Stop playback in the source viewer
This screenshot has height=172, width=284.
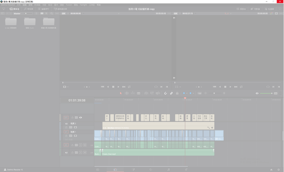pyautogui.click(x=113, y=87)
